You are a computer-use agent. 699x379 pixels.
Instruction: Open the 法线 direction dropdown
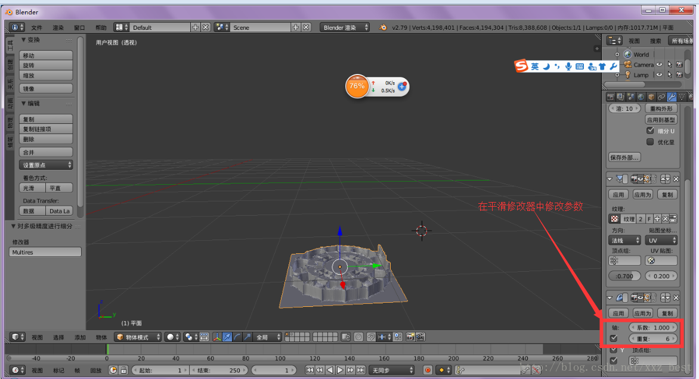(x=624, y=240)
